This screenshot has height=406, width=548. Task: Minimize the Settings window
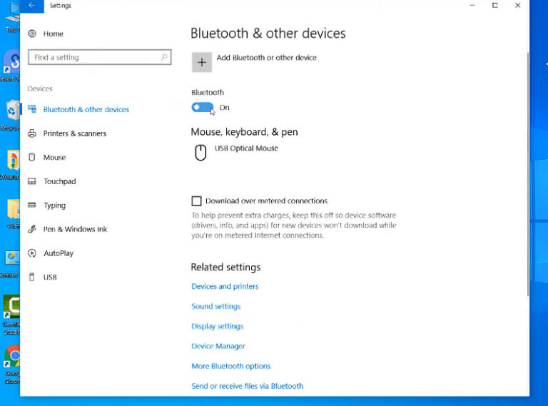pyautogui.click(x=472, y=5)
